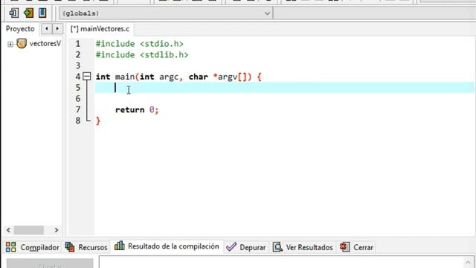The height and width of the screenshot is (268, 476).
Task: Click the Recursos stacked-pages icon
Action: tap(70, 247)
